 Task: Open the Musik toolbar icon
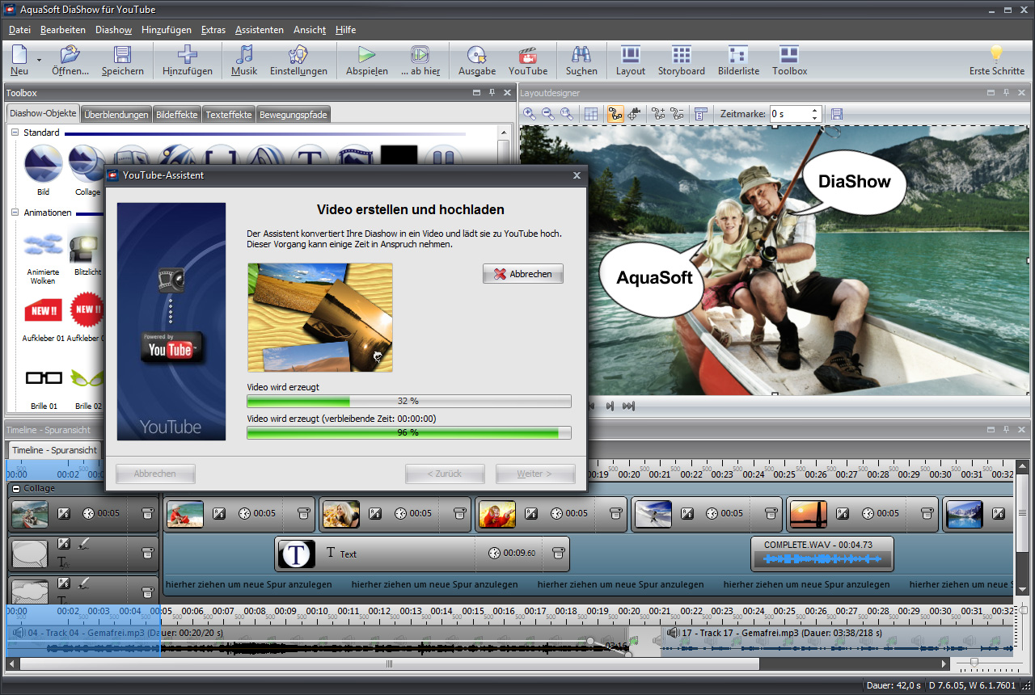[244, 55]
